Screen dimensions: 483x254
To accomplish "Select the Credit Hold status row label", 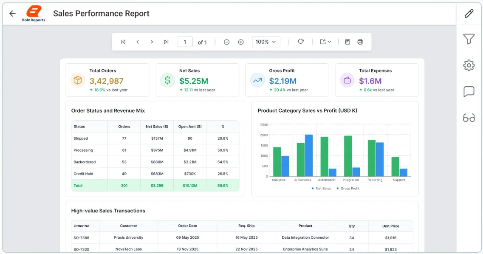I will 83,174.
